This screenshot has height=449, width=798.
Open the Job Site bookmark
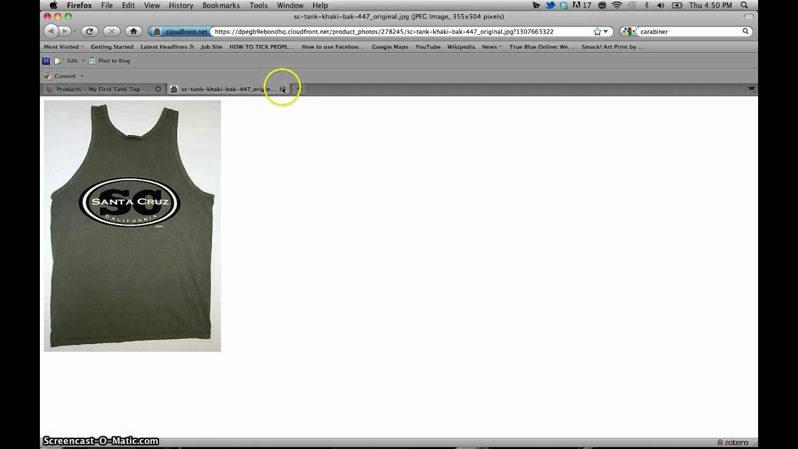coord(211,47)
